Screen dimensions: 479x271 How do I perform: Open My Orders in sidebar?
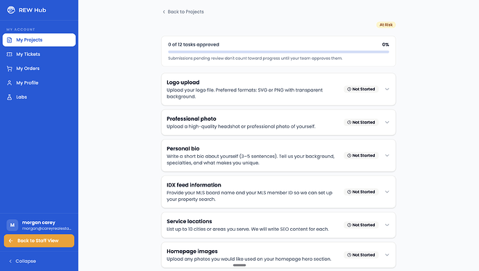[39, 69]
